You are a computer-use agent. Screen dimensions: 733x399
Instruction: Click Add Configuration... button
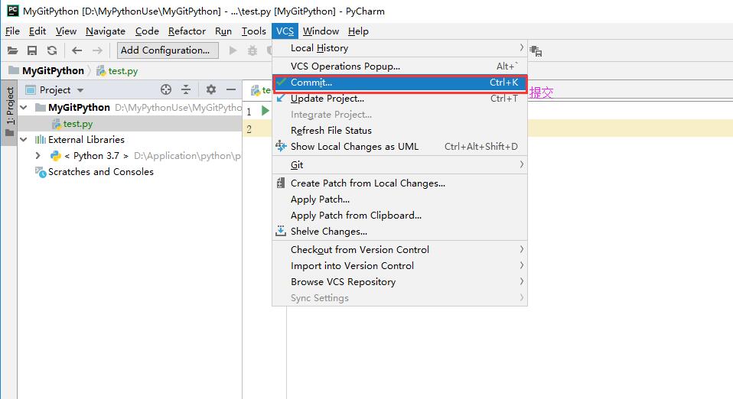[168, 50]
